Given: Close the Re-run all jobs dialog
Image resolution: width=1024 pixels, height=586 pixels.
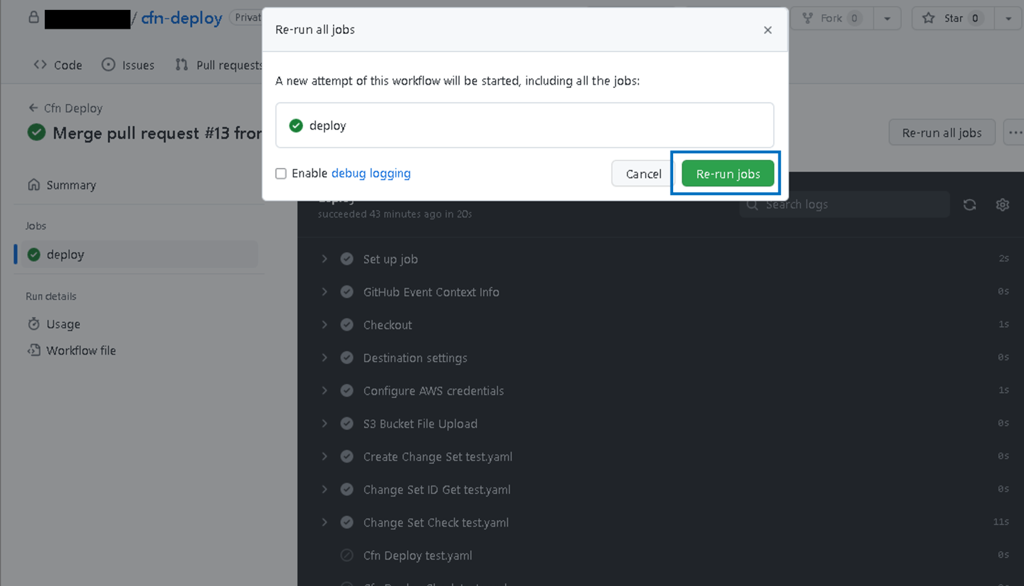Looking at the screenshot, I should point(767,29).
